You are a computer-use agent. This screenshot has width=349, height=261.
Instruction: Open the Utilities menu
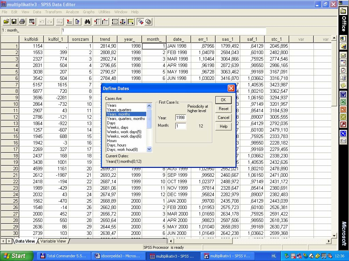pos(104,12)
